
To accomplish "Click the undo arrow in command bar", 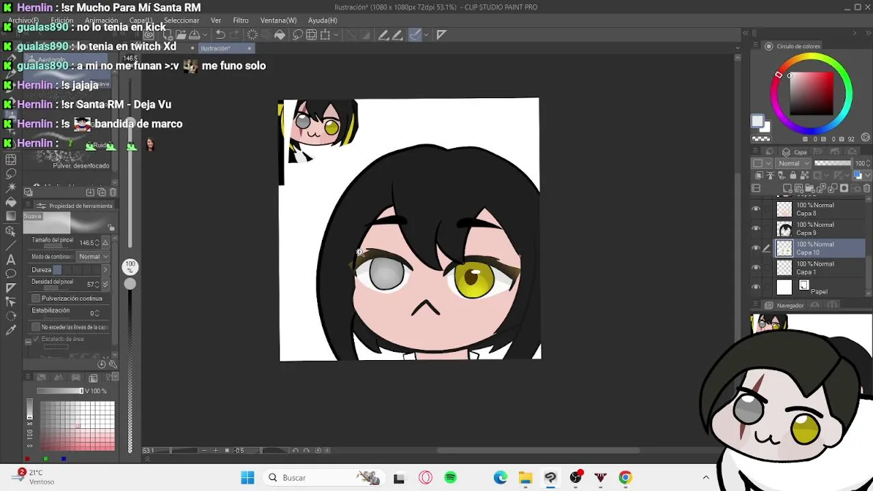I will tap(220, 35).
